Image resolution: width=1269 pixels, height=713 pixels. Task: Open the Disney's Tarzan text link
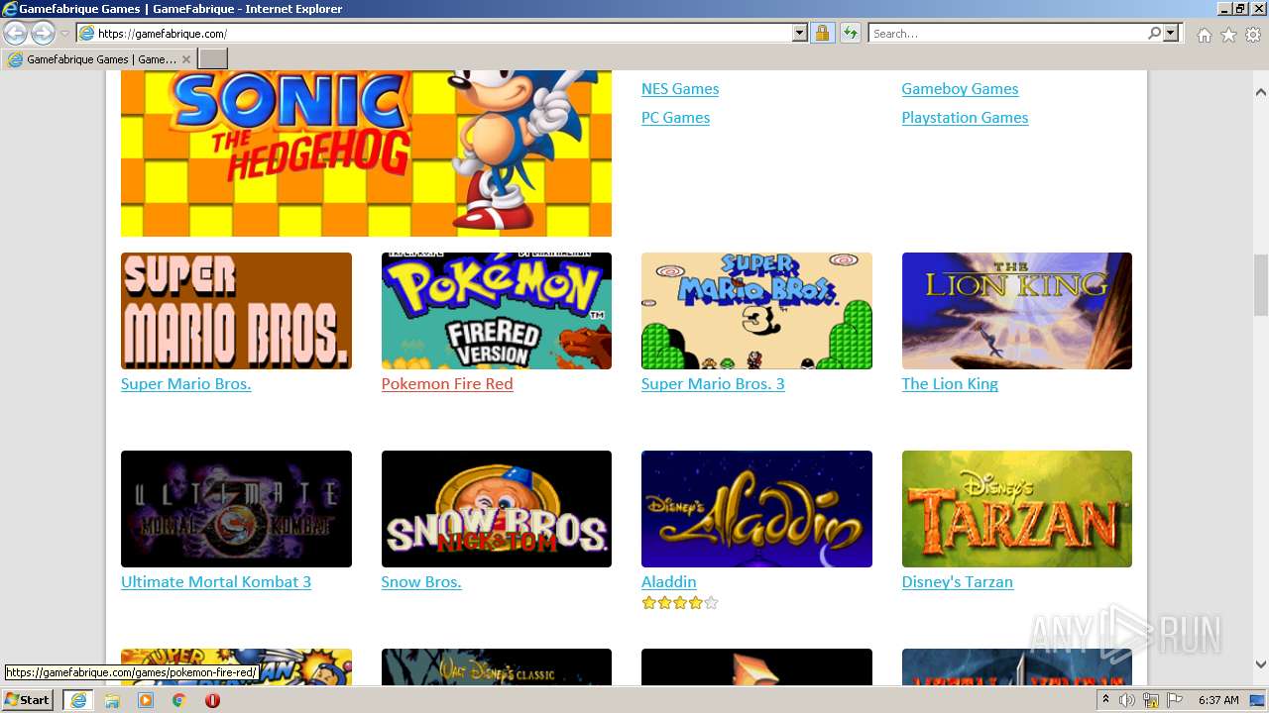tap(958, 582)
